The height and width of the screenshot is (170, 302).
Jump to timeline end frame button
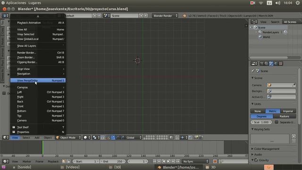[178, 161]
